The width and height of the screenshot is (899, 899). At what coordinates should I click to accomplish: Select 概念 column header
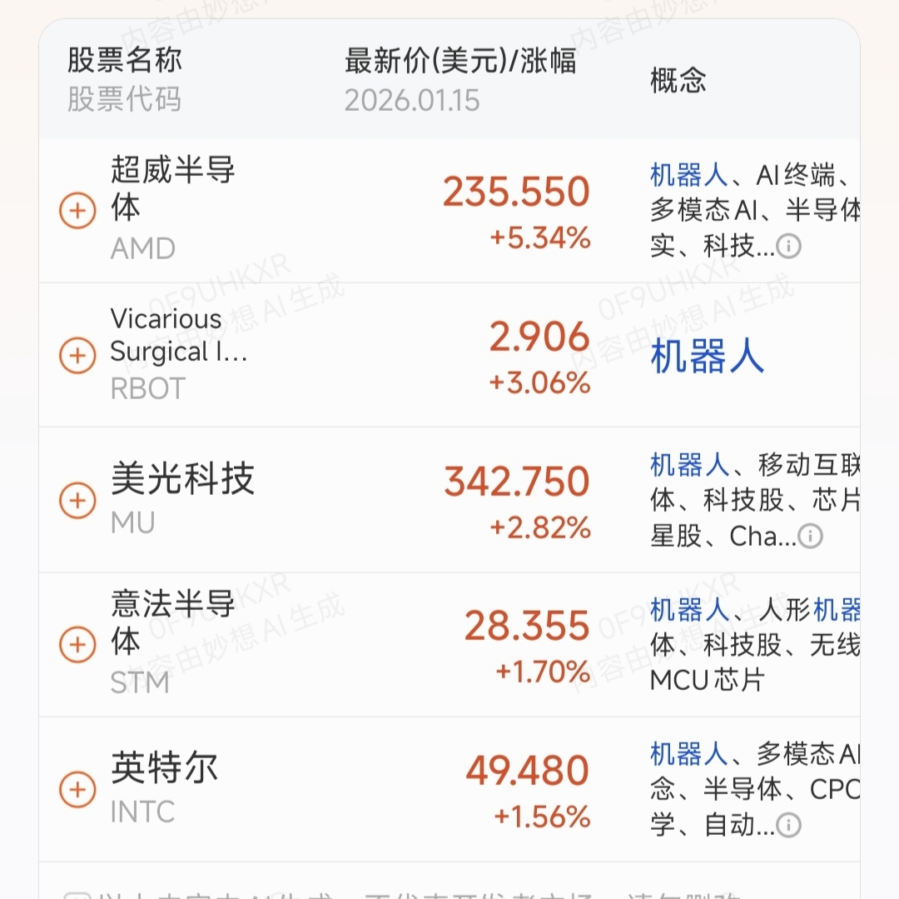678,80
